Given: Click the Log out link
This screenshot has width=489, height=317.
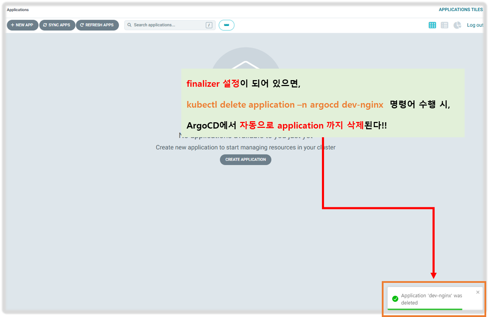Looking at the screenshot, I should [x=475, y=25].
